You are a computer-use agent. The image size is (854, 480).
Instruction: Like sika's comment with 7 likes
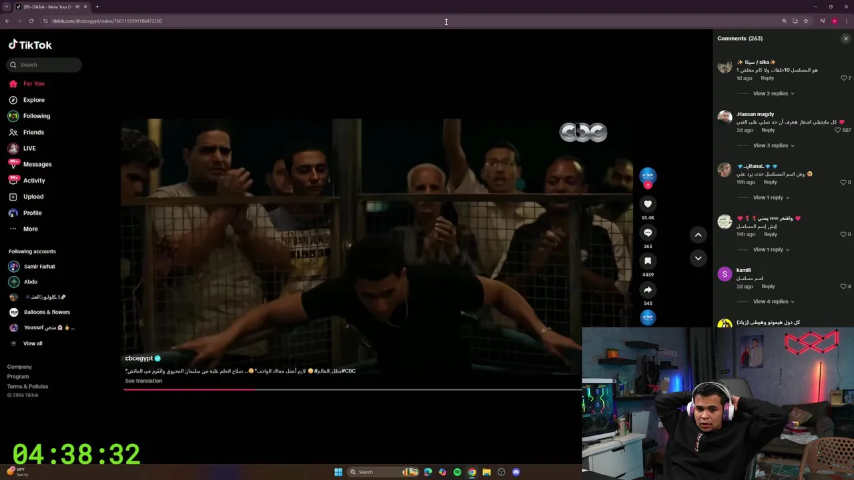click(x=844, y=78)
